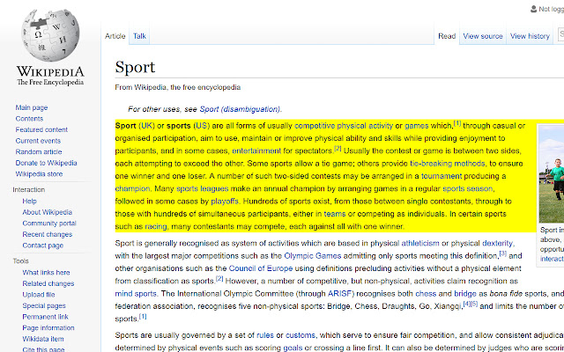The image size is (564, 352).
Task: Follow the US link in first sentence
Action: pyautogui.click(x=202, y=126)
